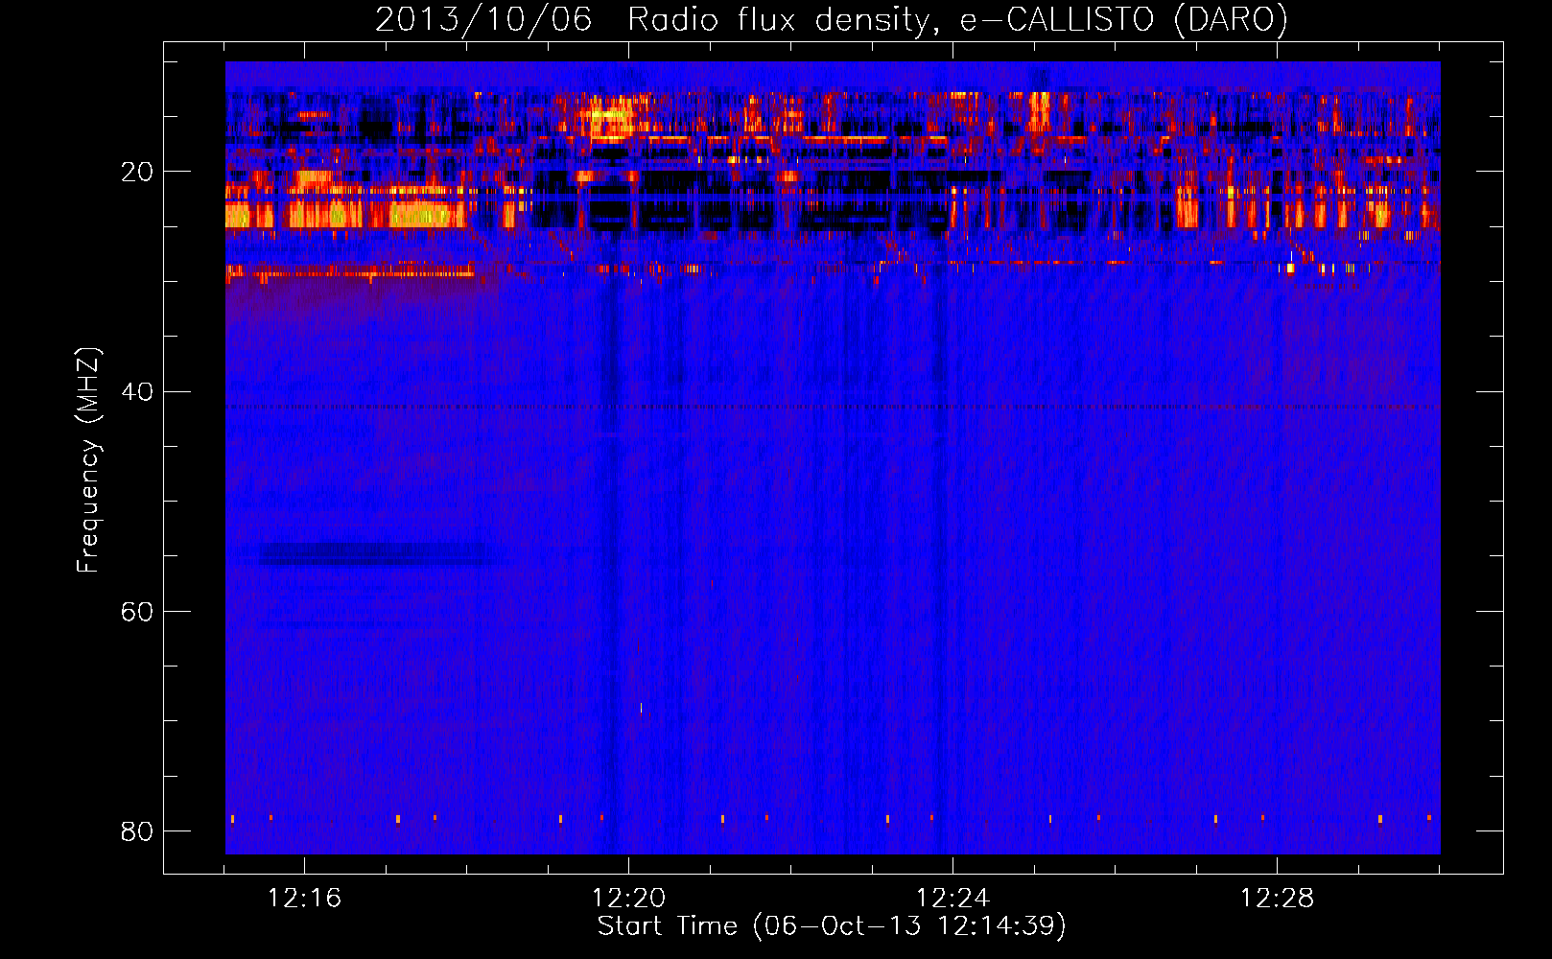Click the 20 MHz frequency tick label
This screenshot has height=959, width=1552.
click(137, 173)
